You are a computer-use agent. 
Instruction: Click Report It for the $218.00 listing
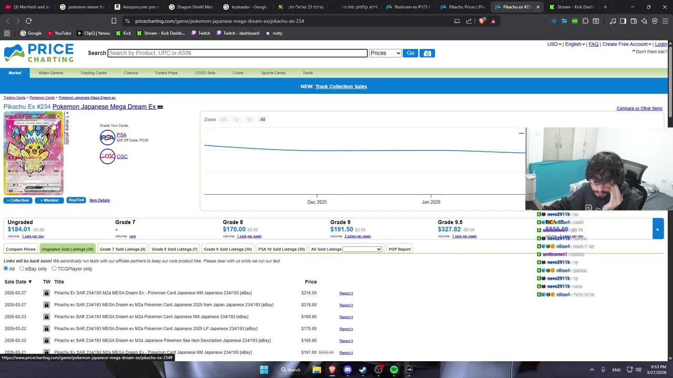point(346,305)
